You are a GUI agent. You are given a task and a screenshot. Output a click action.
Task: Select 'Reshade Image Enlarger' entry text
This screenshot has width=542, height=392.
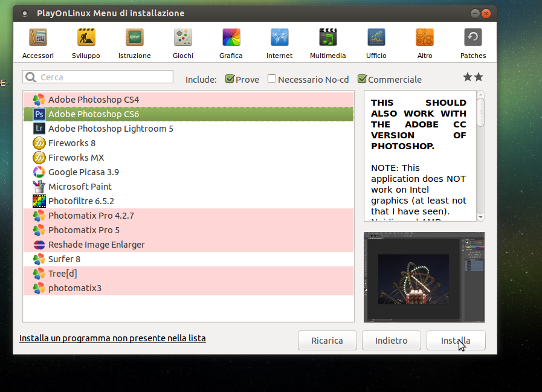click(x=97, y=245)
